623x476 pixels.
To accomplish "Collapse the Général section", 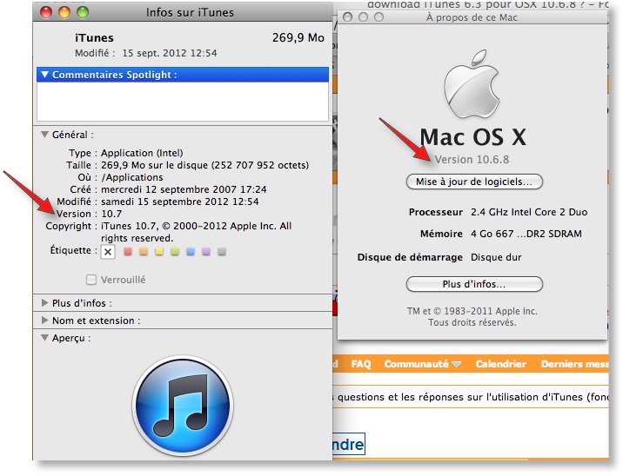I will (44, 135).
